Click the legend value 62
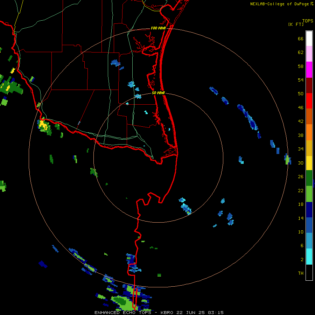This screenshot has height=315, width=315. click(301, 52)
